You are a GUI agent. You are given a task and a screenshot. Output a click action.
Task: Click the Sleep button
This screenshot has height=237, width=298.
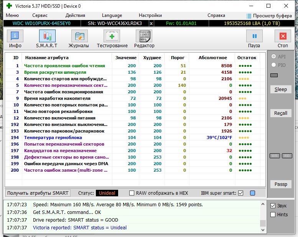[x=281, y=89]
